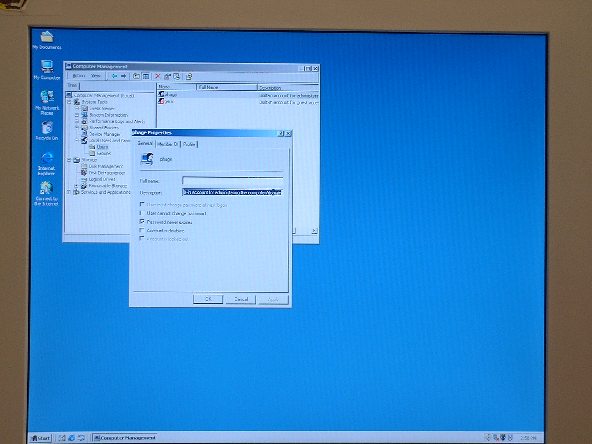Click Cancel in phage Properties dialog
Screen dimensions: 592x444
coord(241,299)
